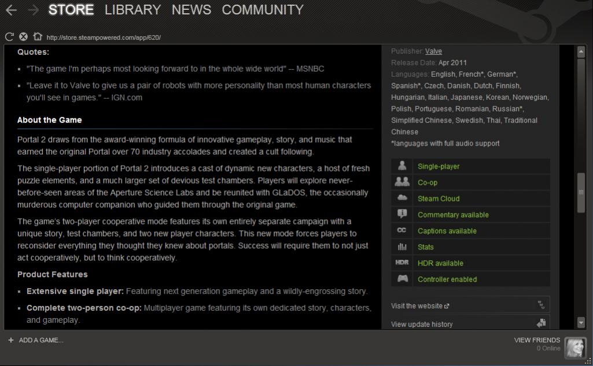593x366 pixels.
Task: Switch to the LIBRARY tab
Action: pos(132,10)
